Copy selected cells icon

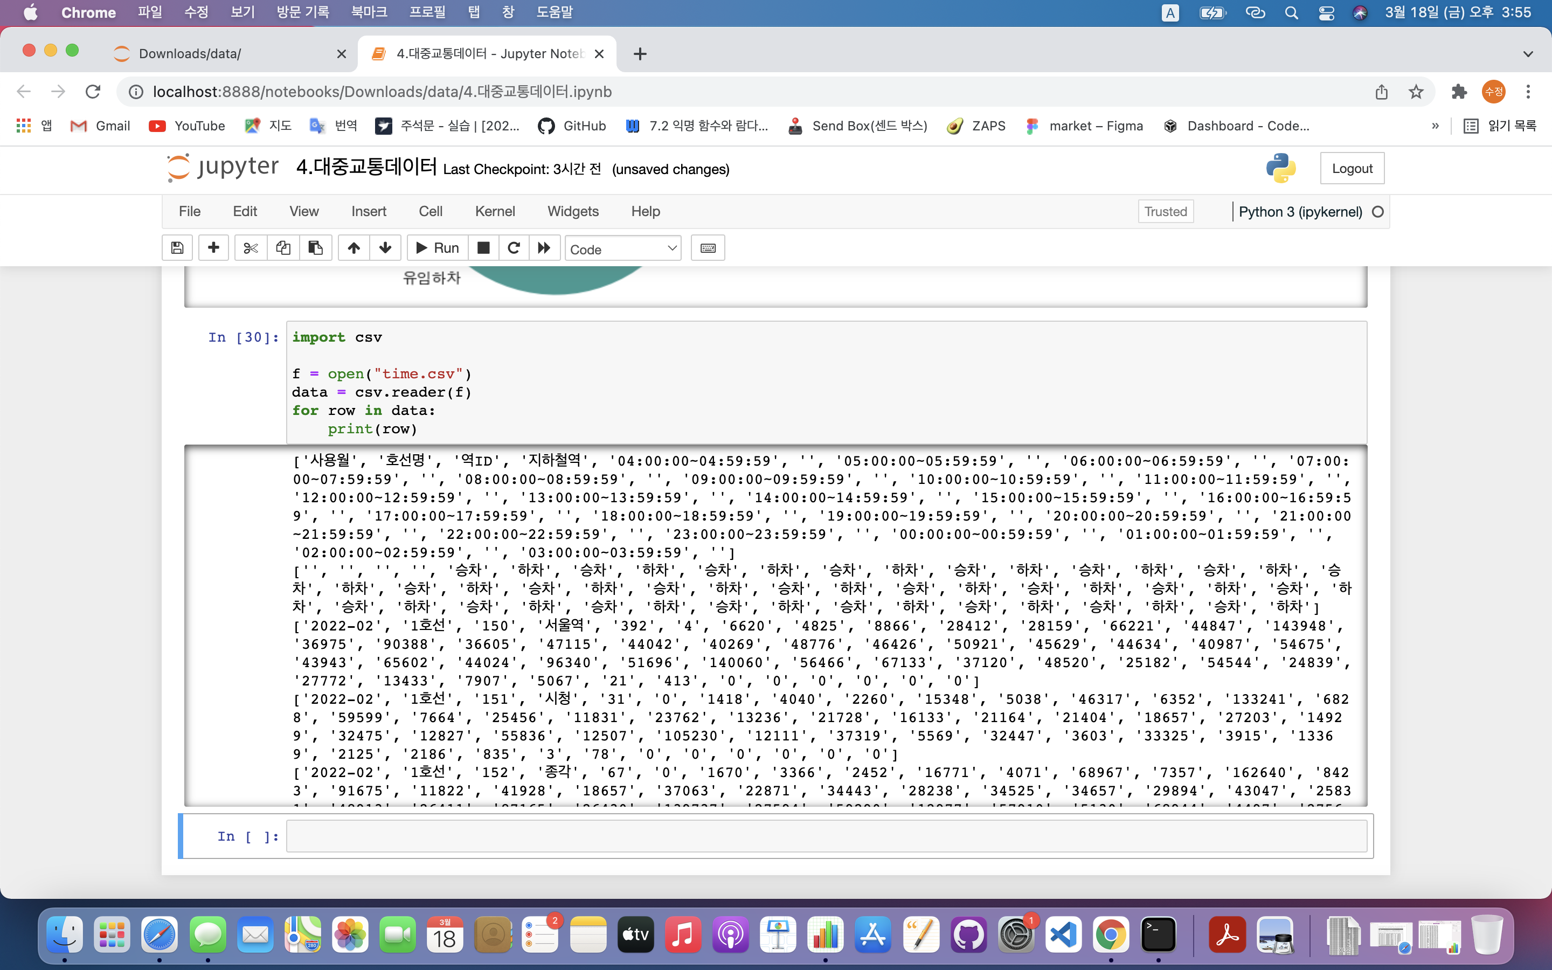click(x=283, y=248)
